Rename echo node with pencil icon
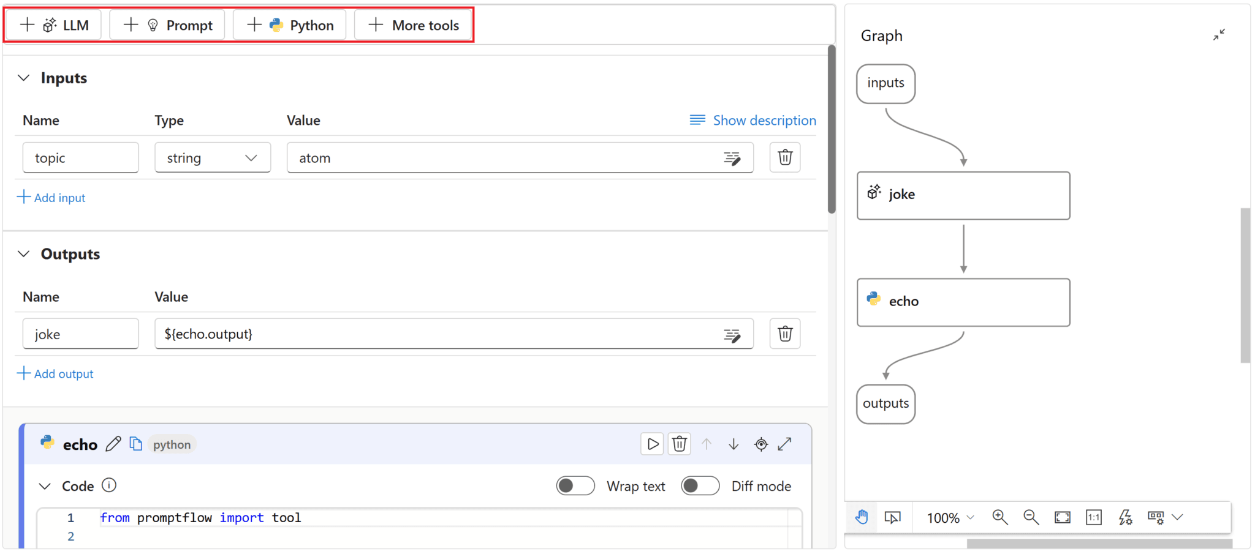The width and height of the screenshot is (1255, 554). (113, 444)
